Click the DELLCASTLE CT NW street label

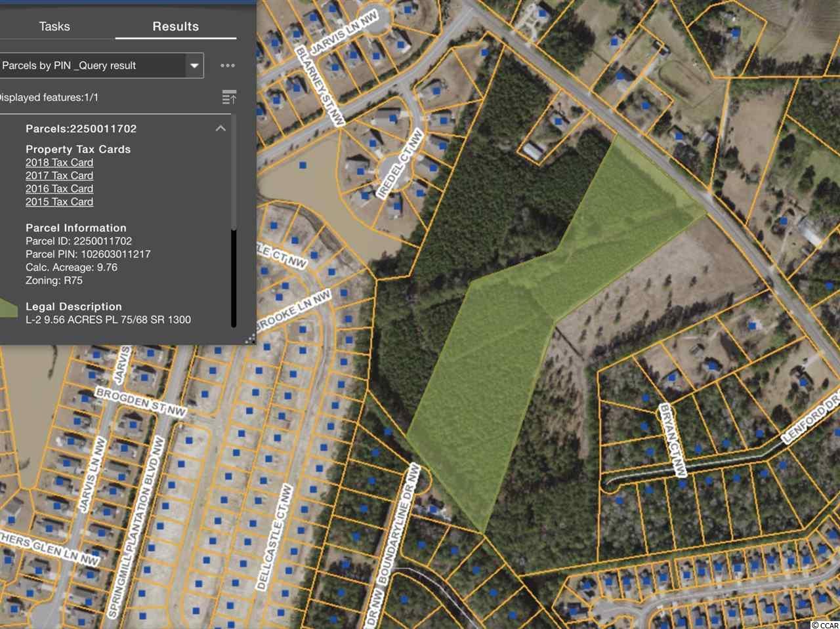(x=274, y=537)
